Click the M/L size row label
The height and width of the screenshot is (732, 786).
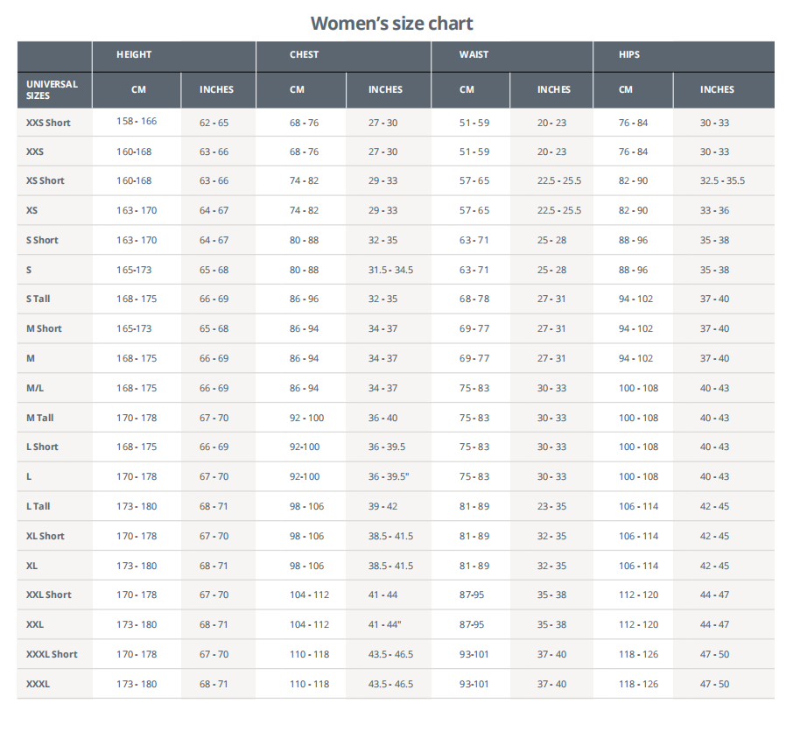pyautogui.click(x=36, y=388)
